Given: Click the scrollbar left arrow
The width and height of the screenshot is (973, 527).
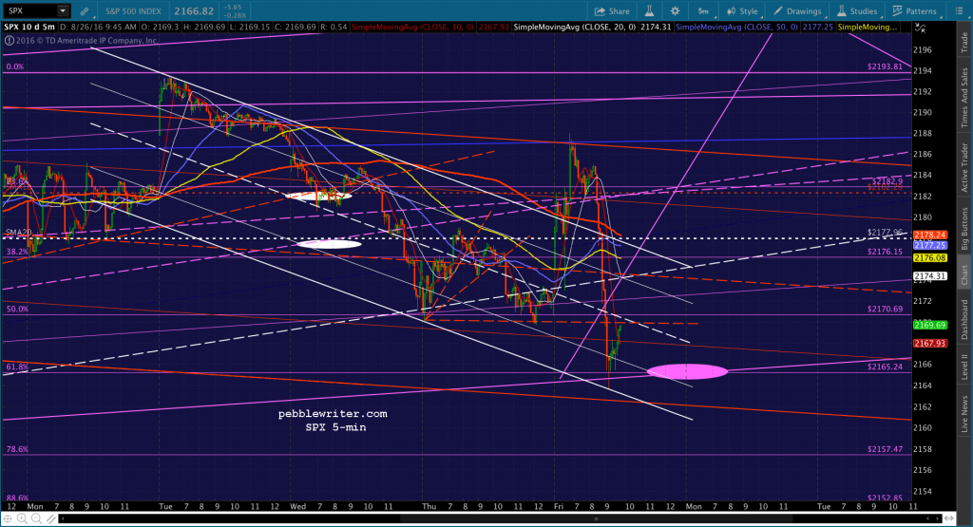Looking at the screenshot, I should (x=65, y=518).
